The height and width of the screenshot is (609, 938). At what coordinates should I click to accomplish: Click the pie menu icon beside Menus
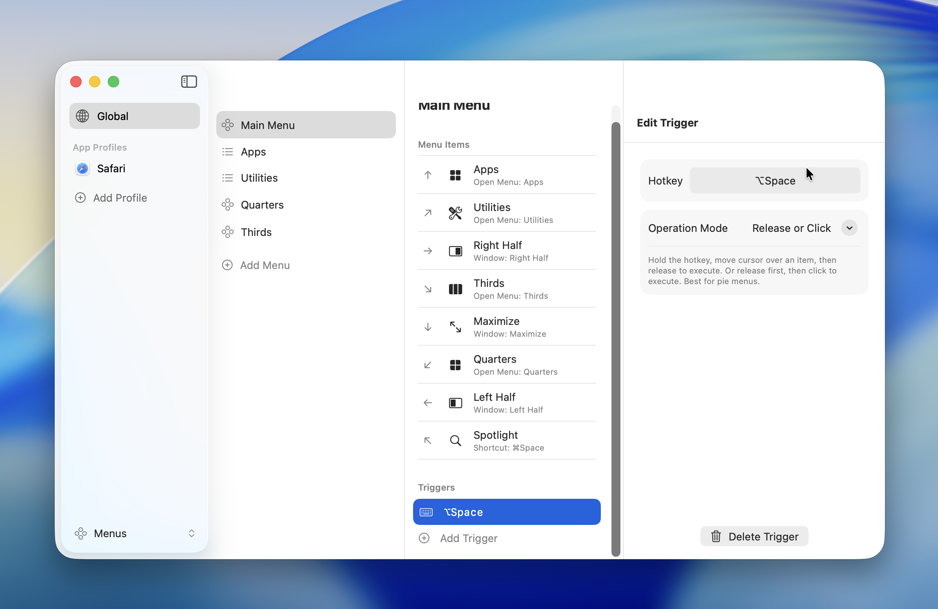click(81, 533)
